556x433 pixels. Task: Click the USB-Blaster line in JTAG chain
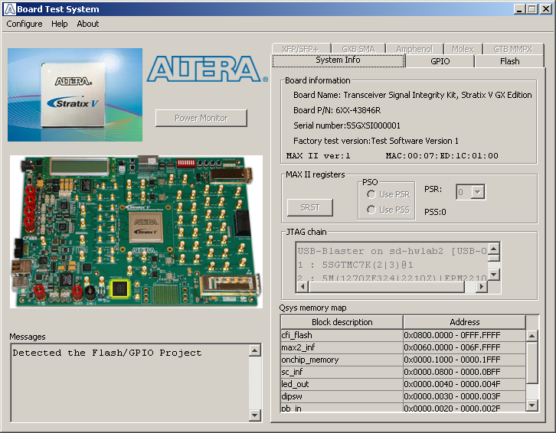pyautogui.click(x=392, y=251)
